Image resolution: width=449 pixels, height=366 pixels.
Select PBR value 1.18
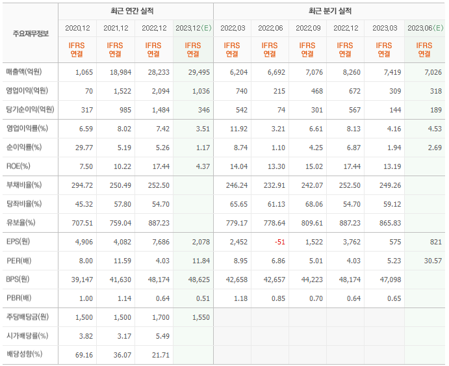tap(241, 298)
